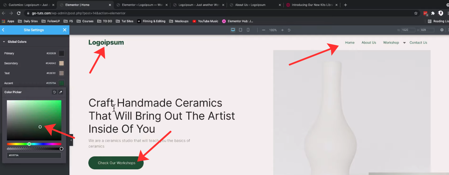Switch to mobile preview mode
449x175 pixels.
click(248, 30)
